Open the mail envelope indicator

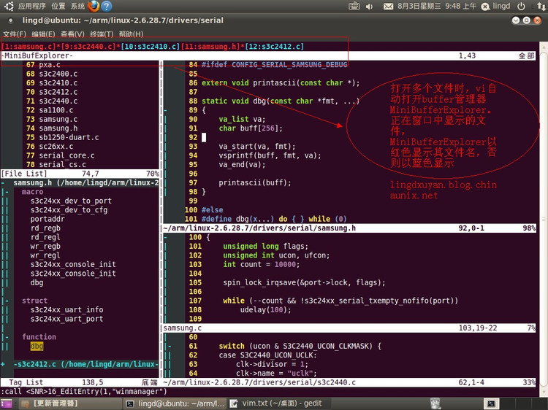[x=388, y=7]
